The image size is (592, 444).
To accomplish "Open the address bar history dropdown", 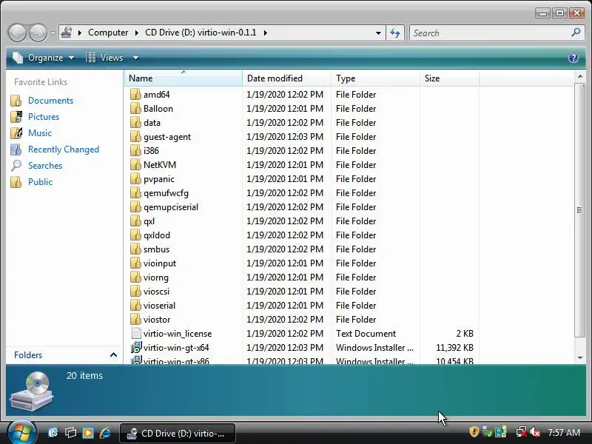I will (378, 33).
